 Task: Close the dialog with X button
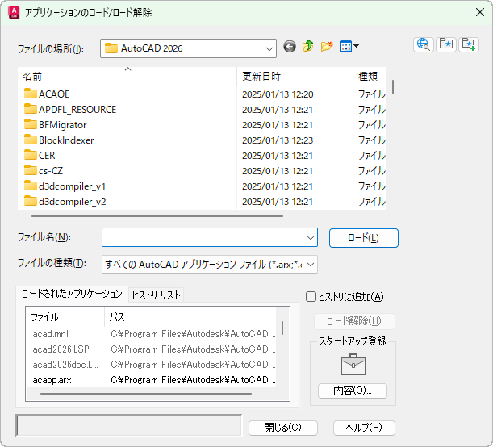coord(480,12)
